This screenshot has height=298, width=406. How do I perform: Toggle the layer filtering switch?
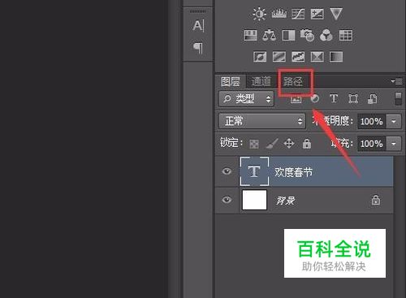point(398,99)
